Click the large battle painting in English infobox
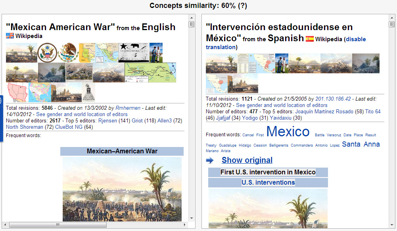This screenshot has height=231, width=397. 122,189
